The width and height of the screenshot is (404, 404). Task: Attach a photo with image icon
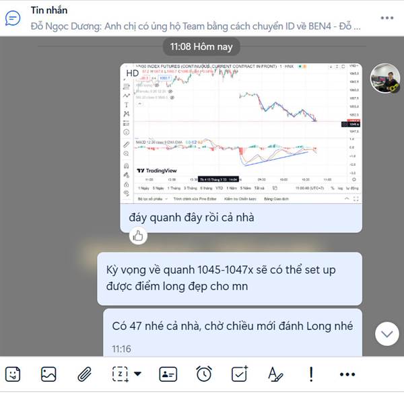(x=48, y=374)
